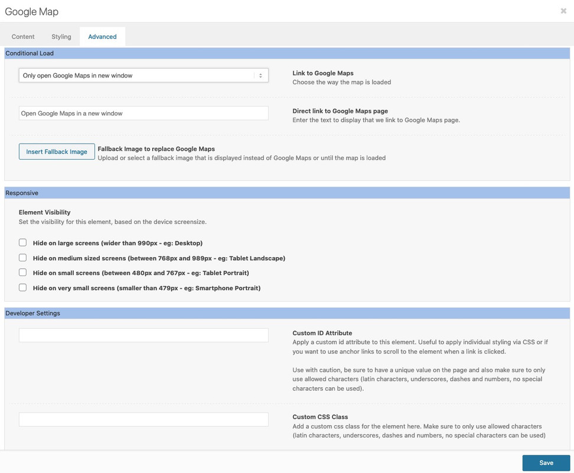Click 'Choose the way the map is loaded' text
Screen dimensions: 574x473
coord(341,82)
